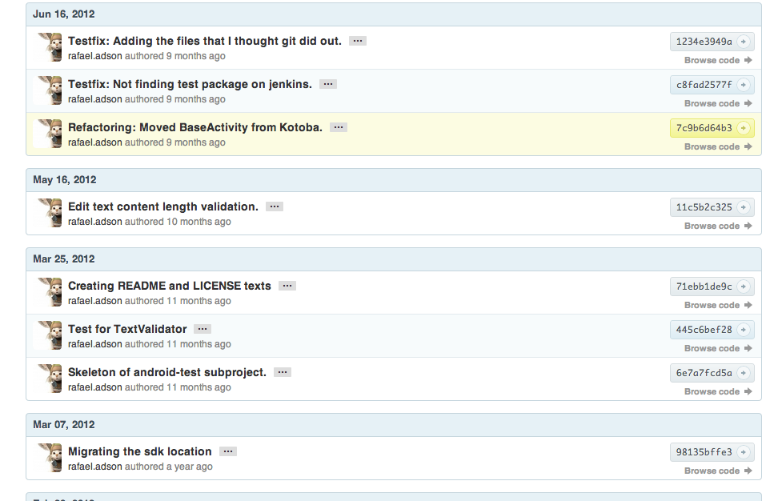Click arrow icon beside commit hash 71ebb1de9c
Viewport: 782px width, 501px height.
click(743, 287)
